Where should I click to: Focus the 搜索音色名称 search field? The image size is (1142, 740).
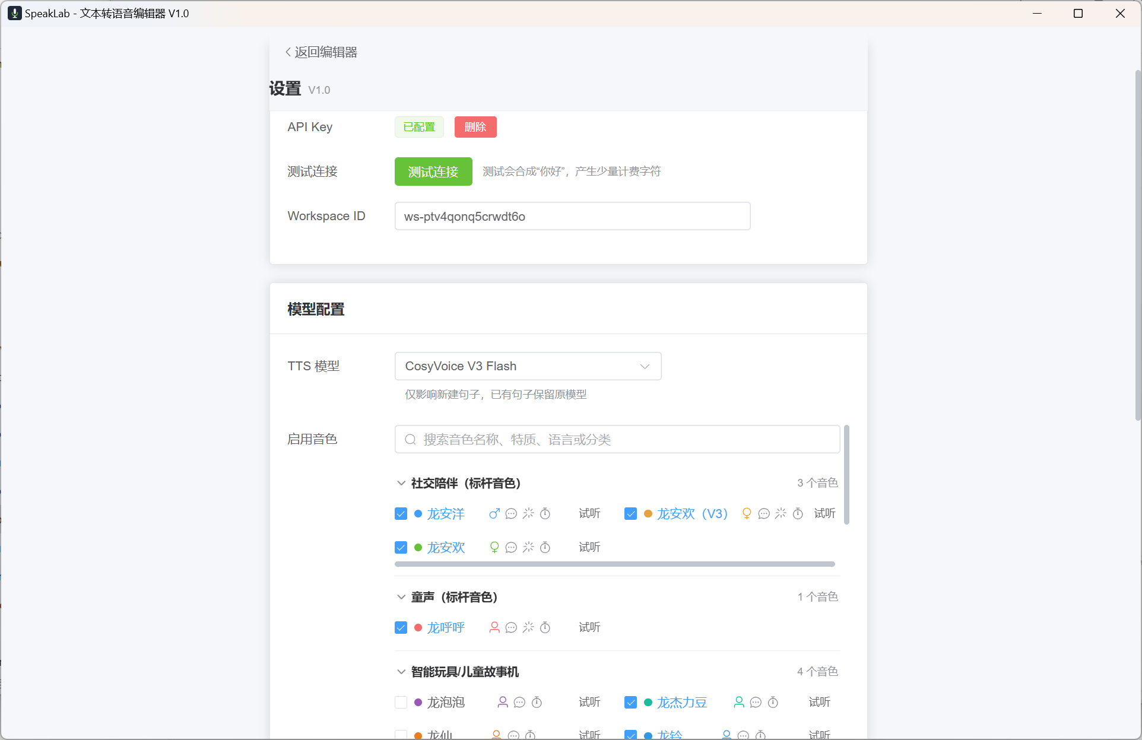[x=617, y=440]
